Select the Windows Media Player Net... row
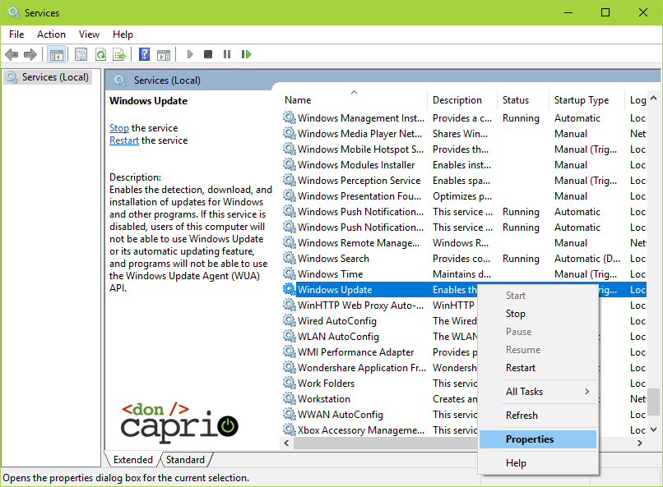The height and width of the screenshot is (487, 663). (x=464, y=133)
